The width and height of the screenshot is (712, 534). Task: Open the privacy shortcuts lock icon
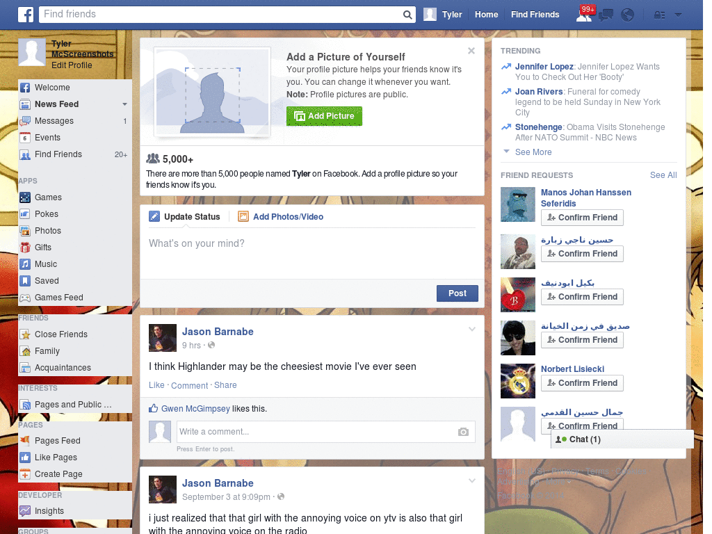(x=659, y=15)
